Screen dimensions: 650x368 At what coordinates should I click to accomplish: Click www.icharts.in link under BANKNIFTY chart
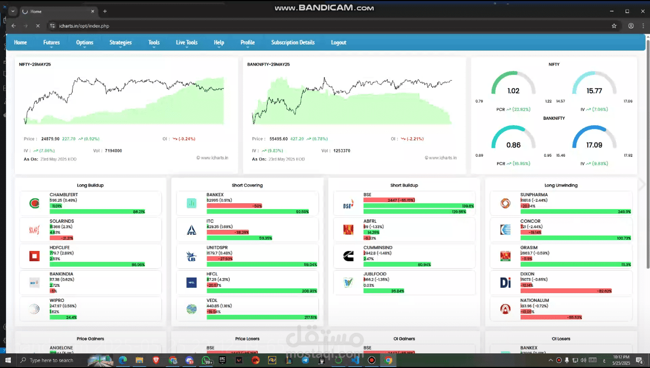coord(440,158)
